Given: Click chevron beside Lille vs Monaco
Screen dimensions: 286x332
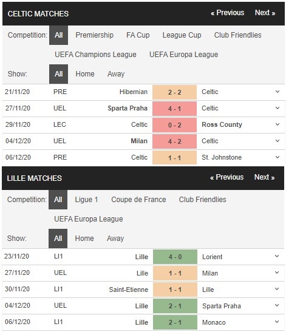Looking at the screenshot, I should 277,322.
